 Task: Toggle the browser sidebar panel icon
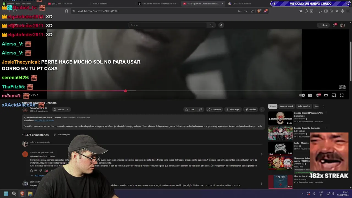326,11
